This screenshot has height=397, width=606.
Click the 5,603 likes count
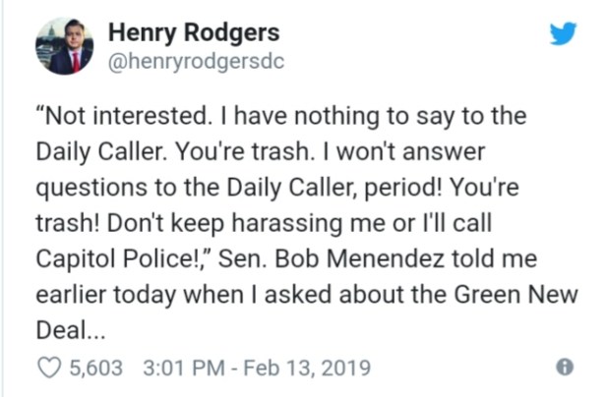(96, 368)
